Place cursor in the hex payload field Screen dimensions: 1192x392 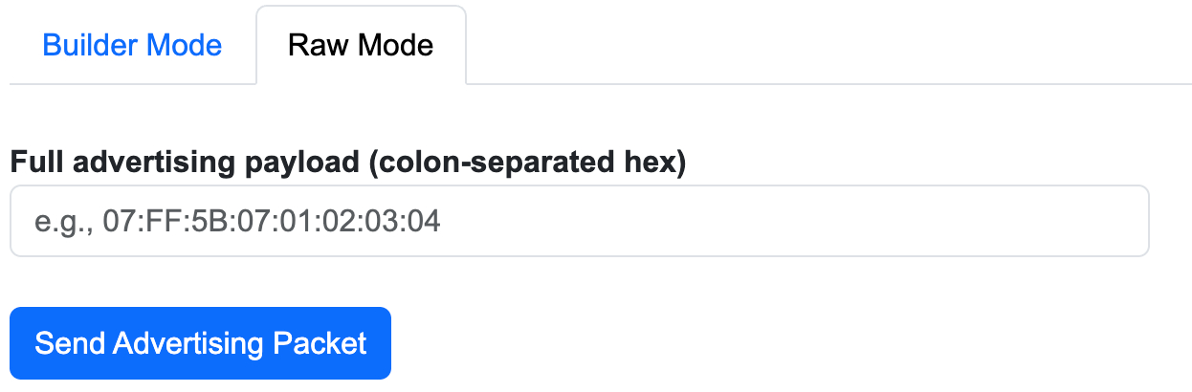[x=579, y=222]
